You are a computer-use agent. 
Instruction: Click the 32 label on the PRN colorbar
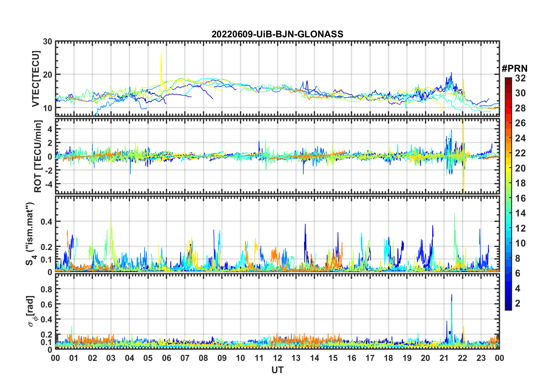point(520,78)
